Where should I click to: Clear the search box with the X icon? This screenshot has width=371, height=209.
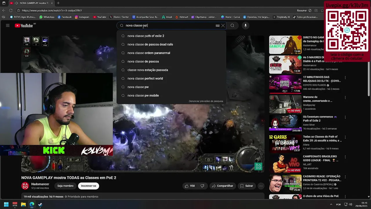tap(223, 26)
